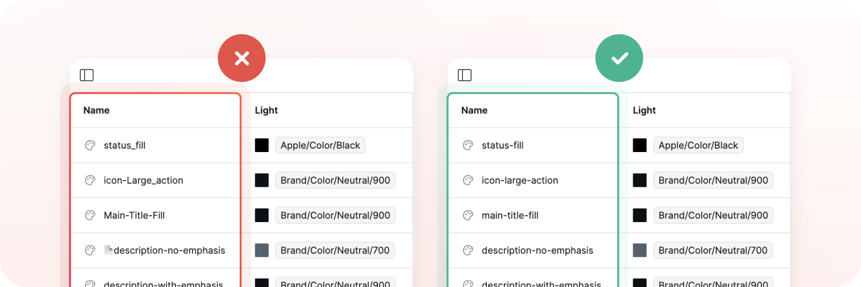Open the color swatch in the Main-Title-Fill row
The width and height of the screenshot is (861, 287).
click(262, 215)
